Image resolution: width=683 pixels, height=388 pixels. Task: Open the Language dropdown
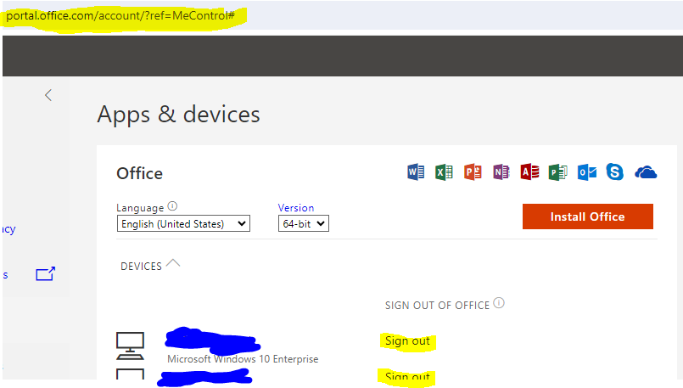[x=183, y=223]
